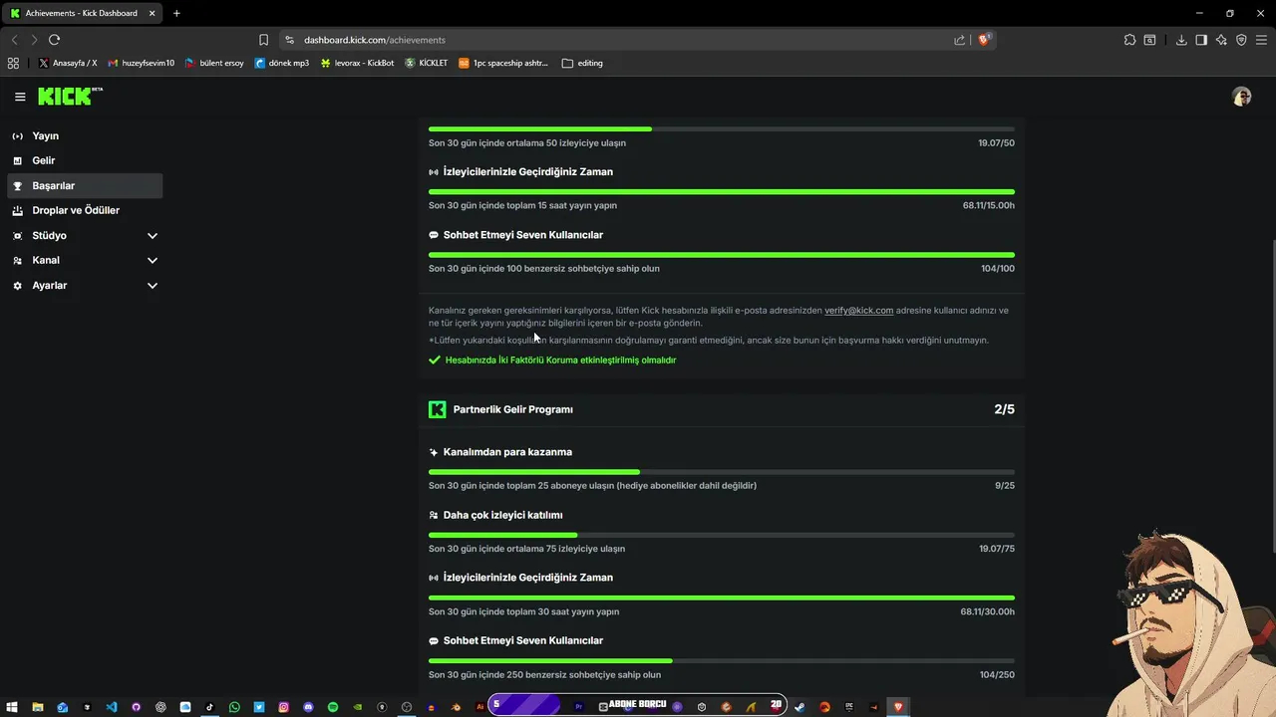Image resolution: width=1276 pixels, height=717 pixels.
Task: Select the Başarılar sidebar item
Action: point(85,185)
